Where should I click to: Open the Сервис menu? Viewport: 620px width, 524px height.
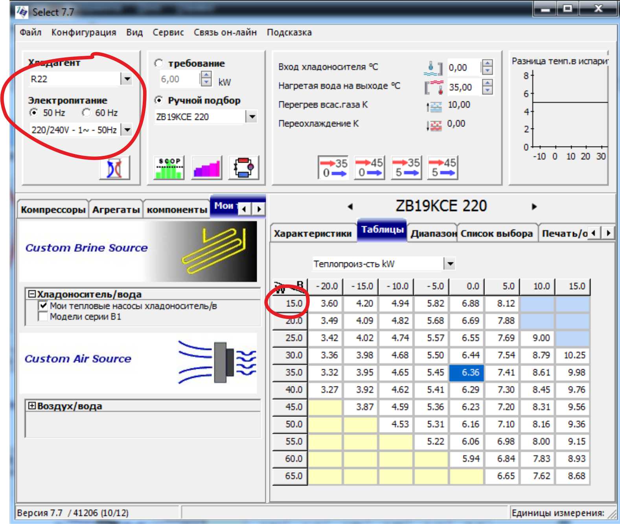[168, 32]
